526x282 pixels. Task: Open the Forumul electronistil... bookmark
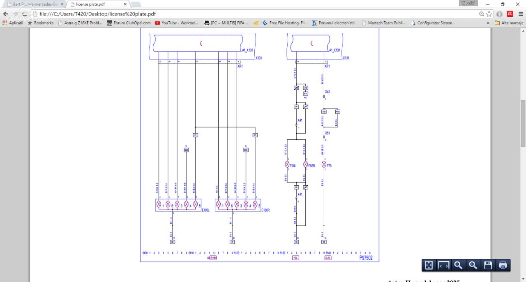click(335, 23)
